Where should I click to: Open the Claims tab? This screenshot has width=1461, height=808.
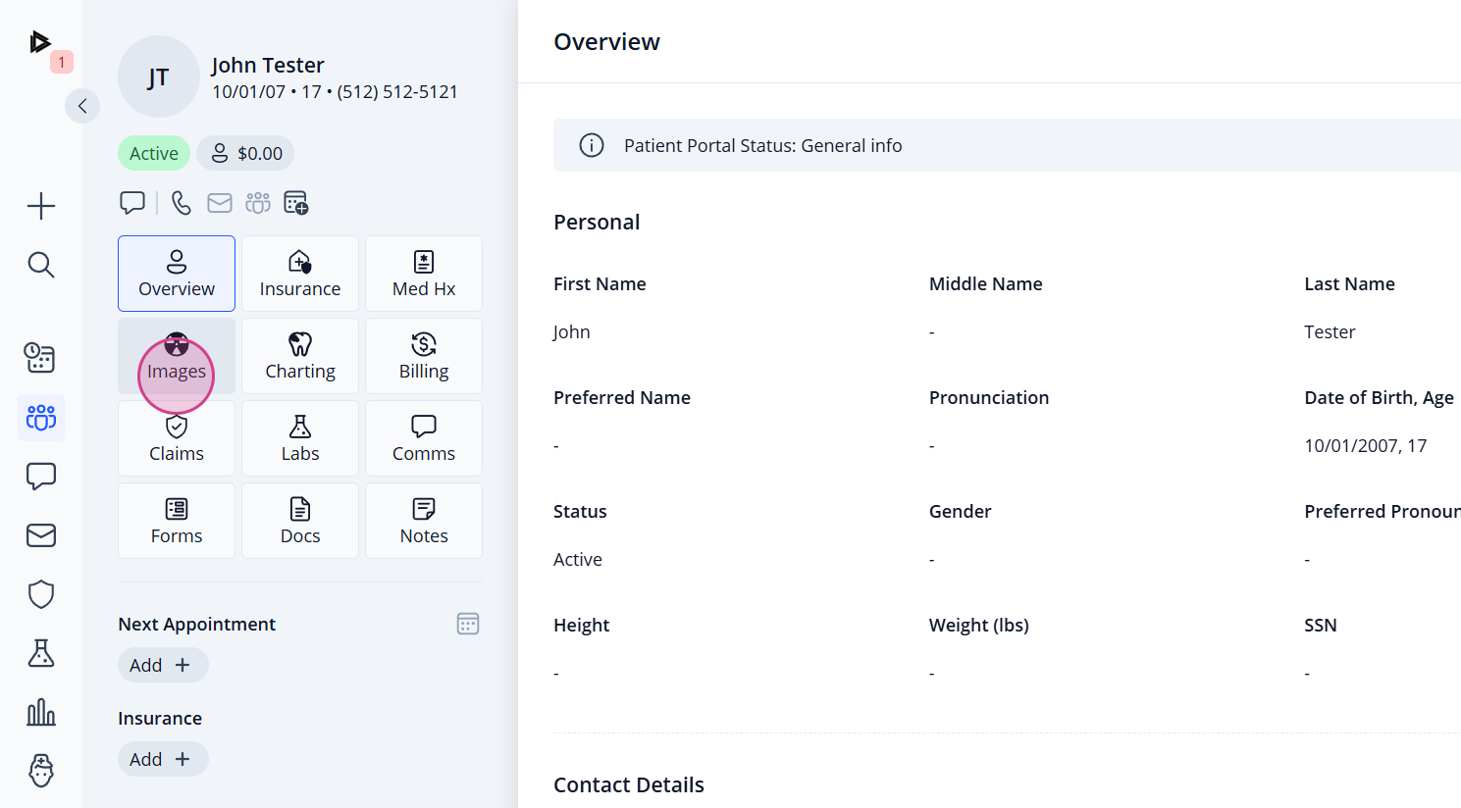(177, 438)
